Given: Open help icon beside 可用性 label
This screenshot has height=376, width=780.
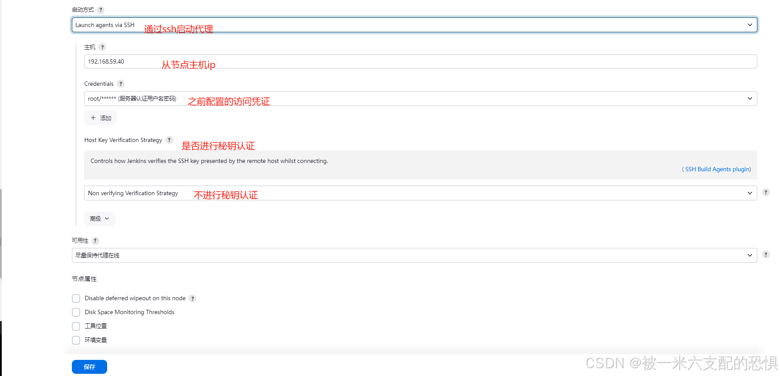Looking at the screenshot, I should tap(95, 241).
